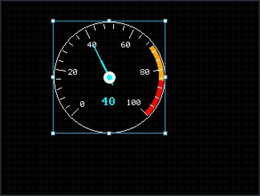Click the middle-right selection handle
This screenshot has width=260, height=196.
click(x=165, y=77)
